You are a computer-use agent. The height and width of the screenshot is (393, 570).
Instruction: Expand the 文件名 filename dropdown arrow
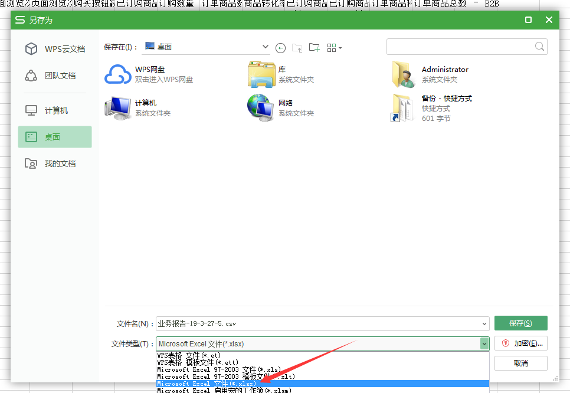click(x=484, y=323)
